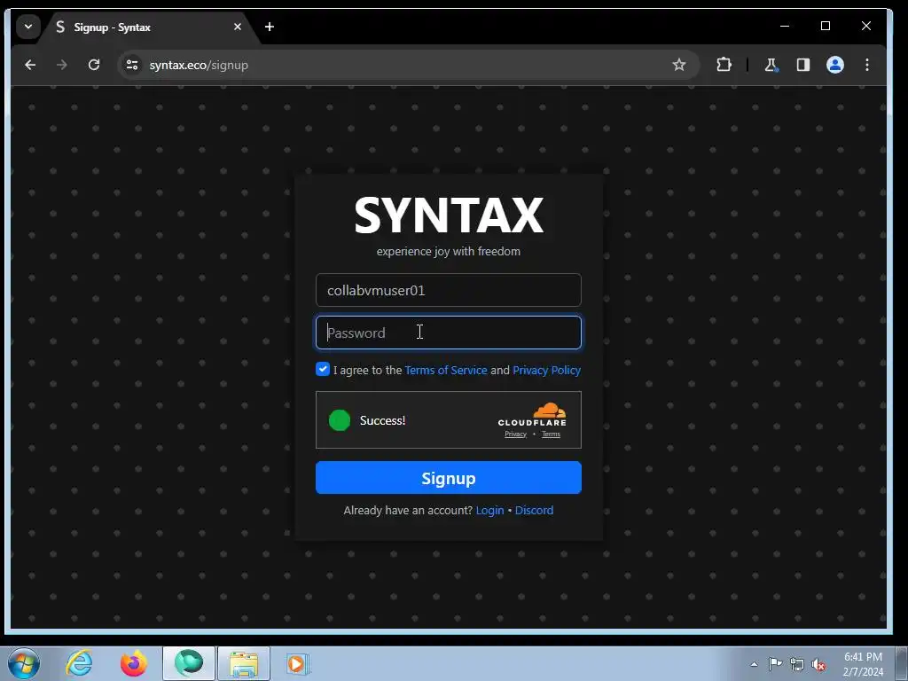Show hidden system tray icons
The image size is (908, 681).
pyautogui.click(x=754, y=664)
